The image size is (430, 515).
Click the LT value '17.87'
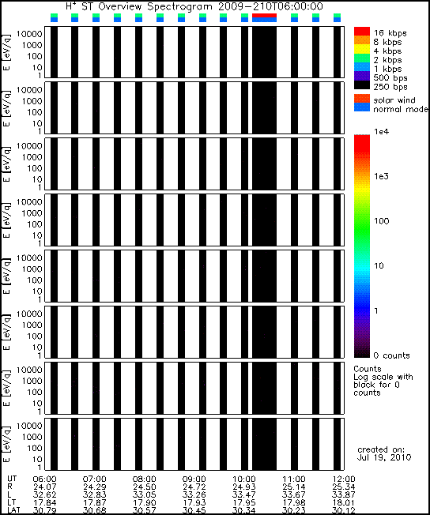coord(94,503)
